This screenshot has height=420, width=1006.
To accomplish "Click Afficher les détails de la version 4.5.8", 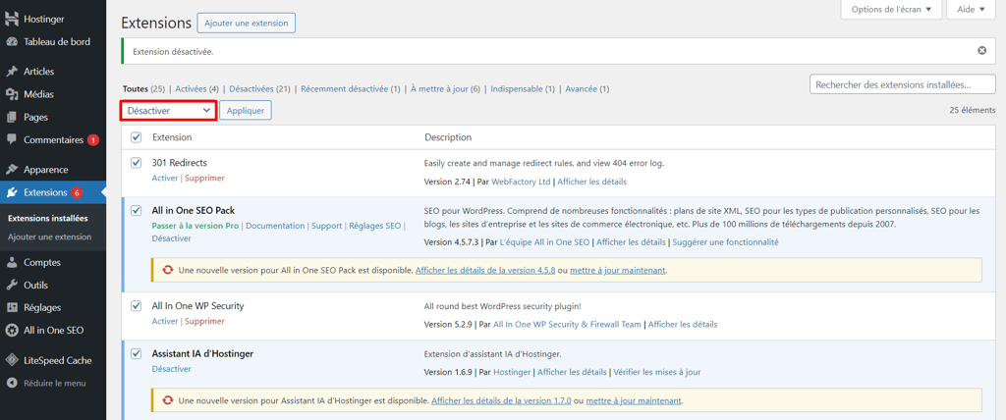I will pyautogui.click(x=485, y=271).
